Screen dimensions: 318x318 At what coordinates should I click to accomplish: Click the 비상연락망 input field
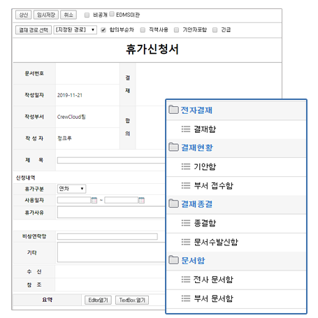108,236
